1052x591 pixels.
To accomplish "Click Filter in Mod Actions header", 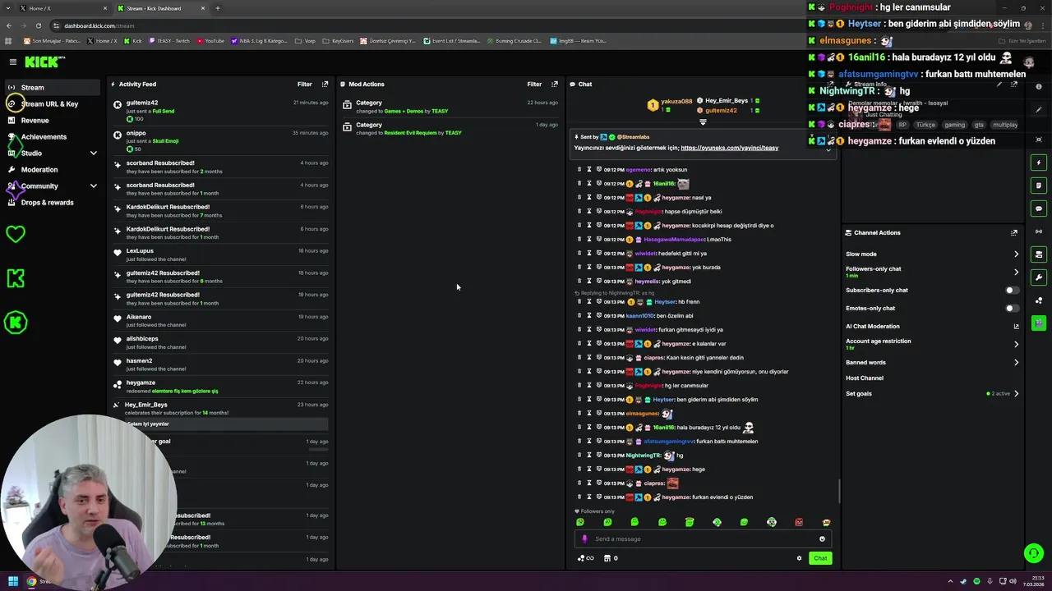I will pos(534,84).
